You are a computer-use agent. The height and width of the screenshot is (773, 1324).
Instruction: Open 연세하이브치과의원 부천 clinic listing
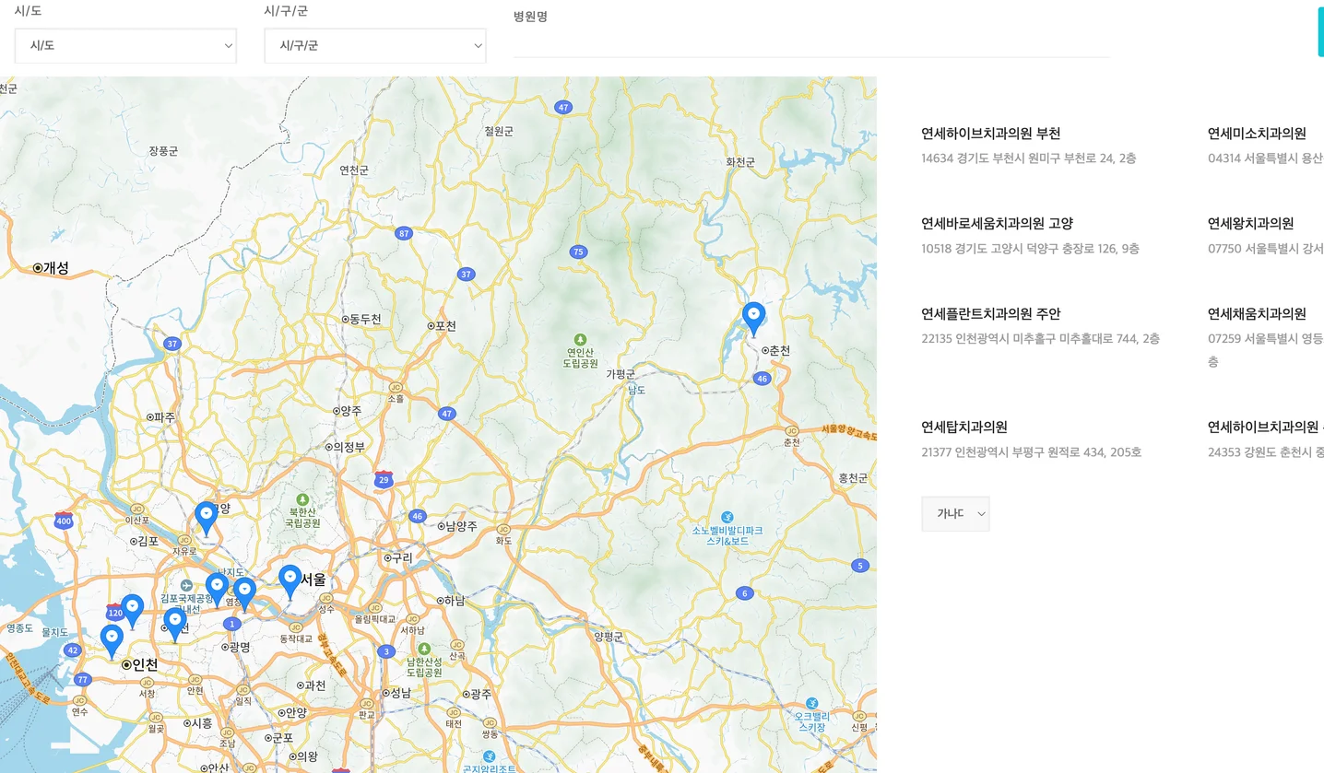[x=990, y=134]
